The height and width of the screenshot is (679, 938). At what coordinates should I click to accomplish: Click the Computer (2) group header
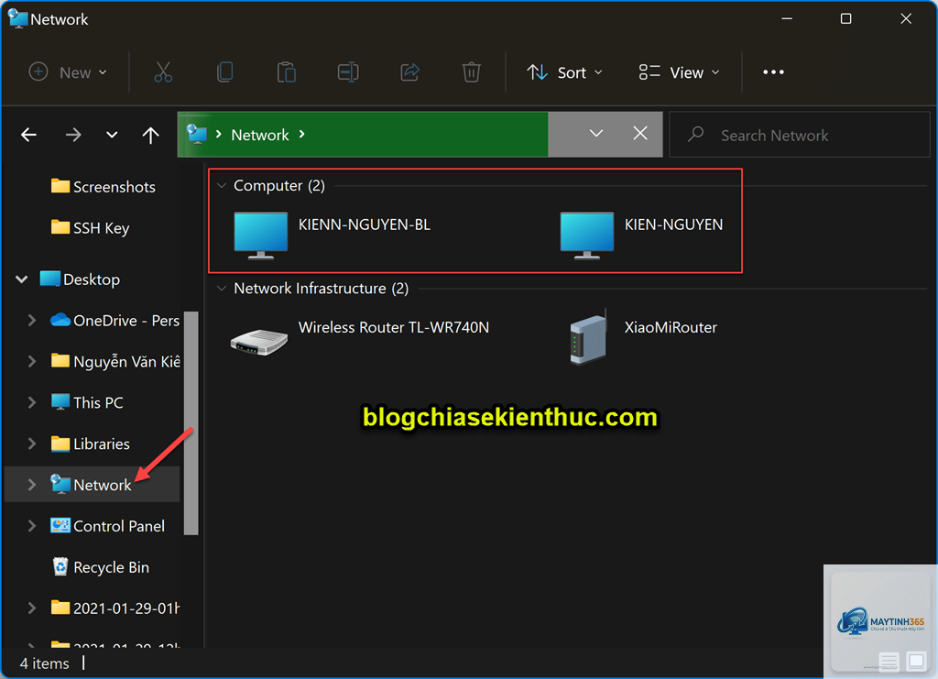pos(279,185)
